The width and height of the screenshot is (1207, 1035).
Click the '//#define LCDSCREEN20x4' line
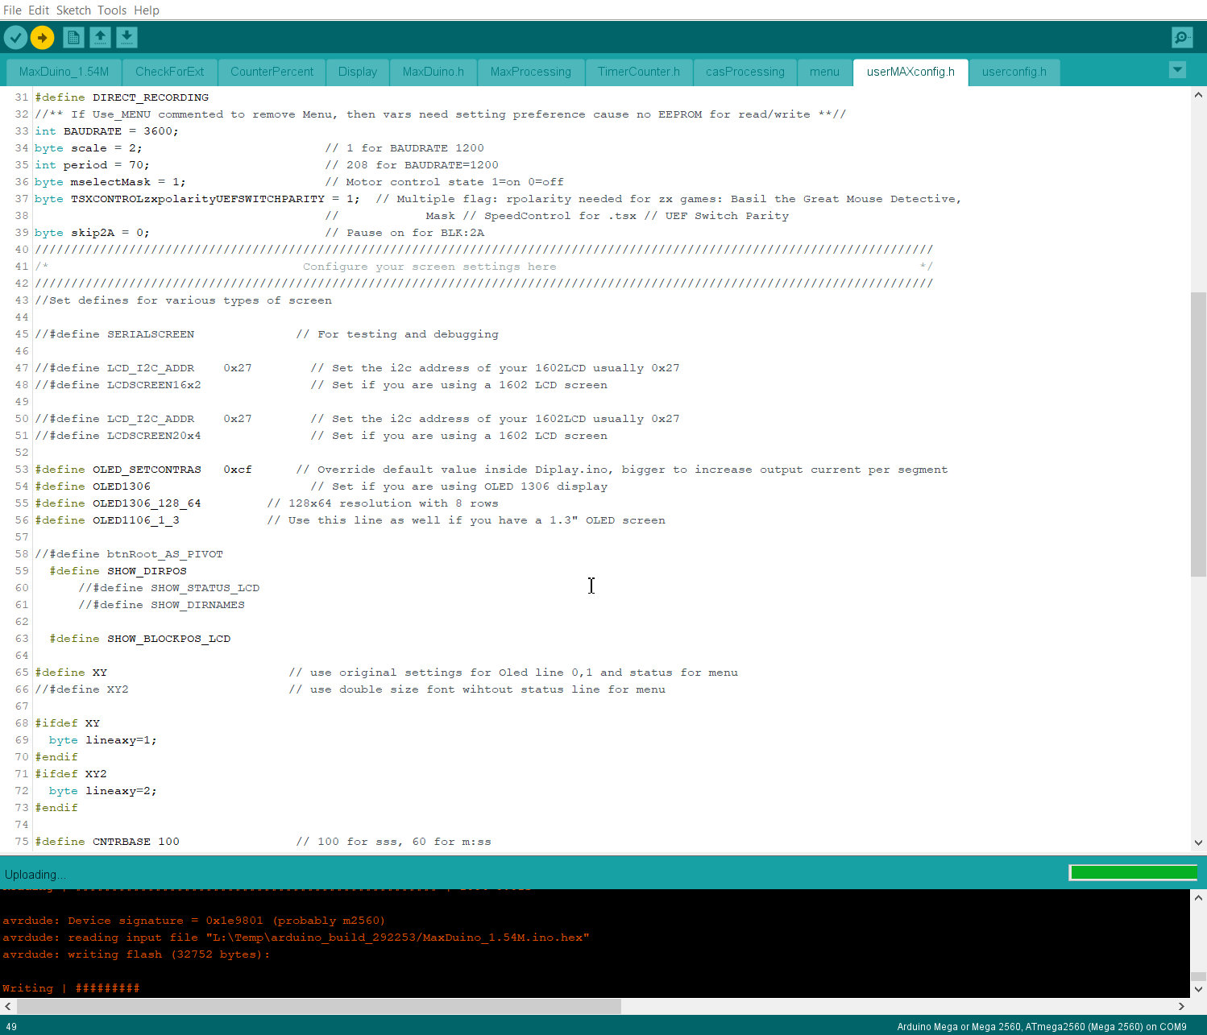118,436
